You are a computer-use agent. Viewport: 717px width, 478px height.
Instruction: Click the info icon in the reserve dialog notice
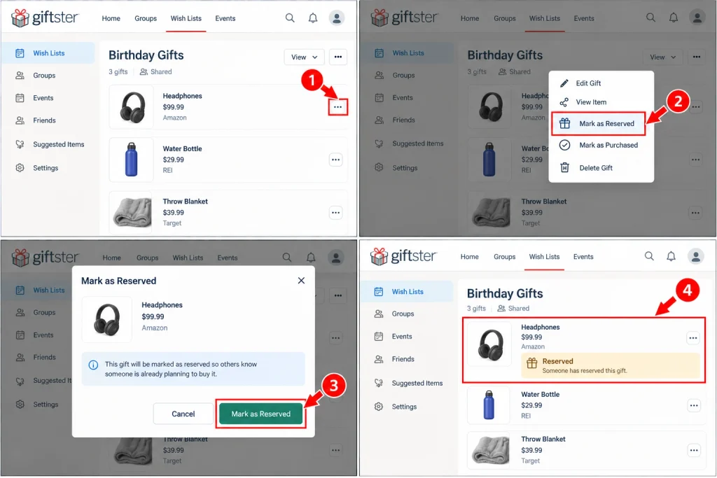click(x=93, y=365)
